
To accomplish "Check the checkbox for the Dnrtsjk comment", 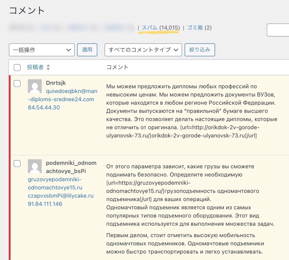I will tap(17, 84).
